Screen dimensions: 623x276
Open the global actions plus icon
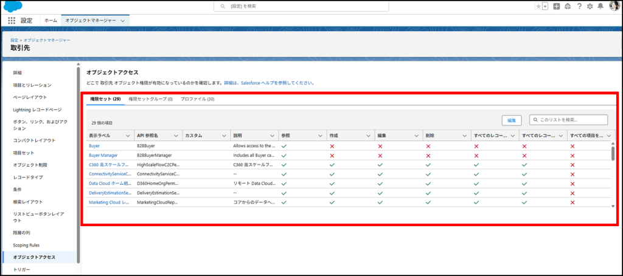pos(557,6)
